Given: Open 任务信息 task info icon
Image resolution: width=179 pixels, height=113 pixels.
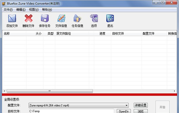Looking at the screenshot, I should [x=77, y=18].
